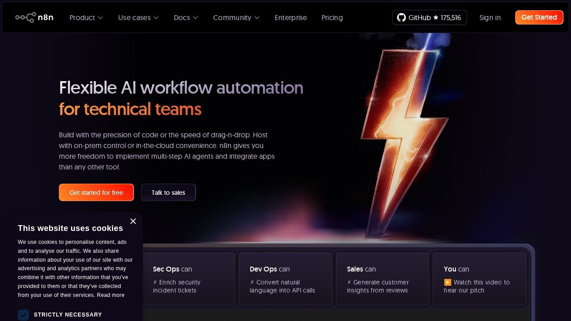
Task: Click the Sign in link
Action: point(490,17)
